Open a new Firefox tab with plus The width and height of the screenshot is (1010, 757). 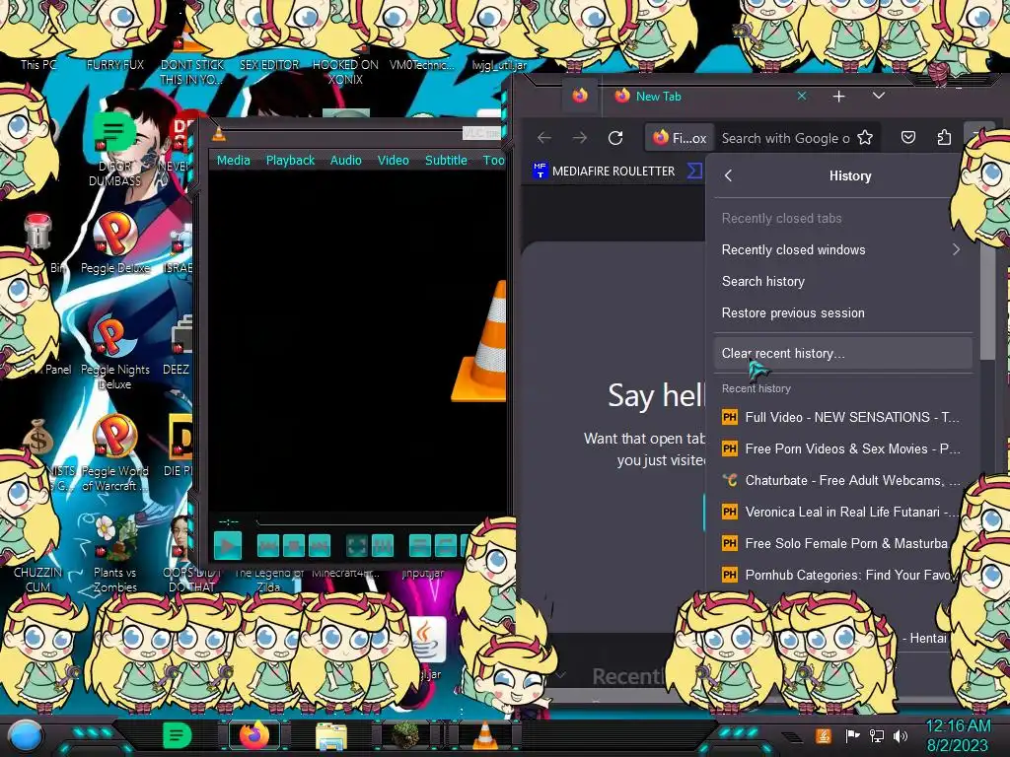tap(838, 97)
